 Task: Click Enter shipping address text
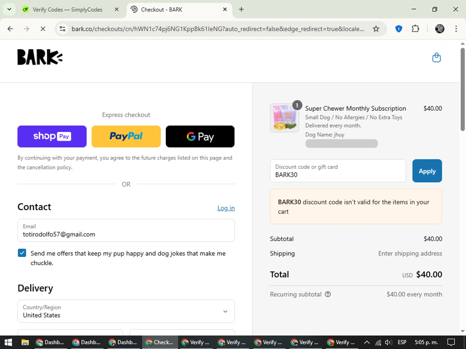(x=410, y=253)
